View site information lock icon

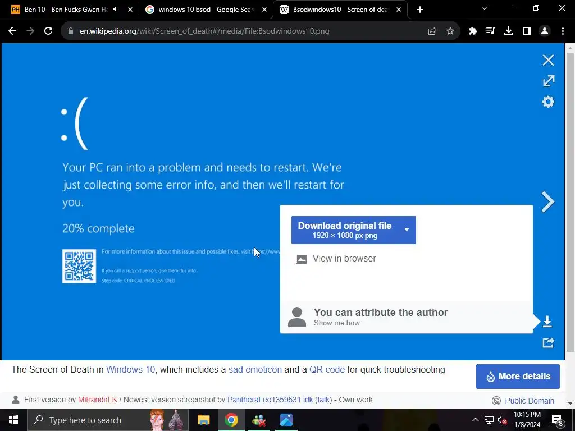tap(71, 31)
